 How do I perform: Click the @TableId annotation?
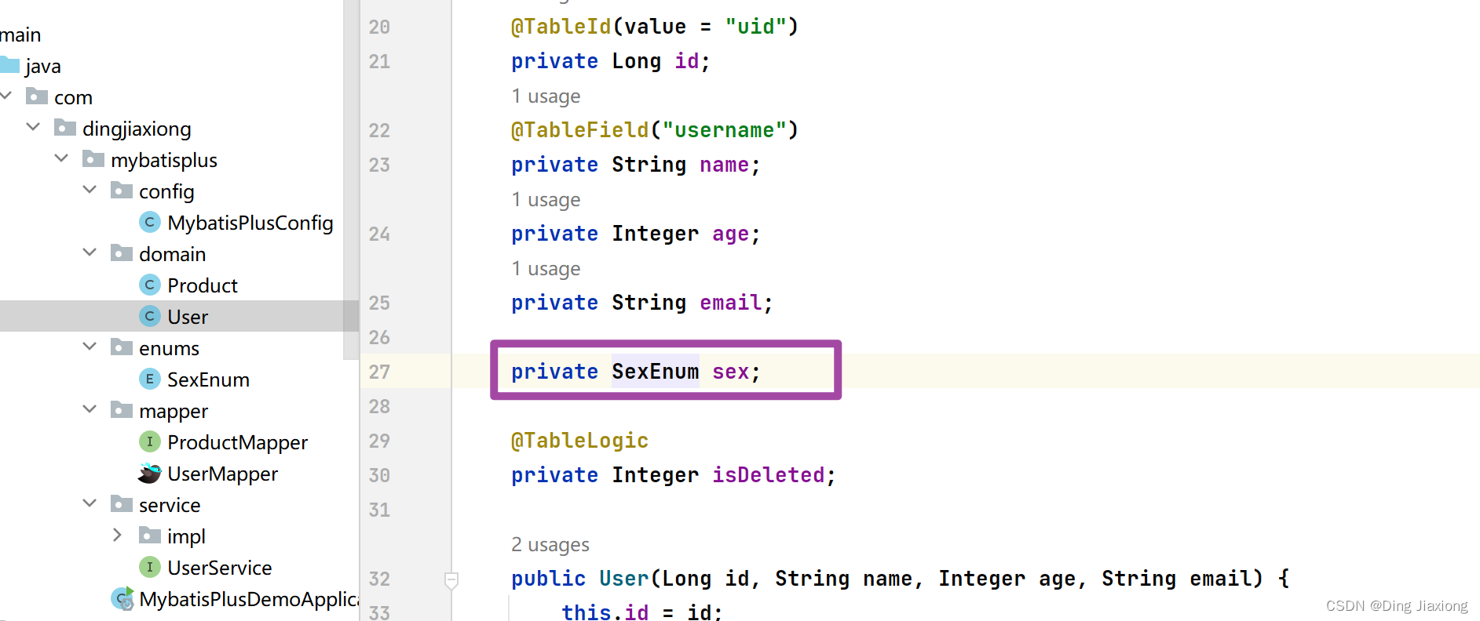pyautogui.click(x=561, y=27)
